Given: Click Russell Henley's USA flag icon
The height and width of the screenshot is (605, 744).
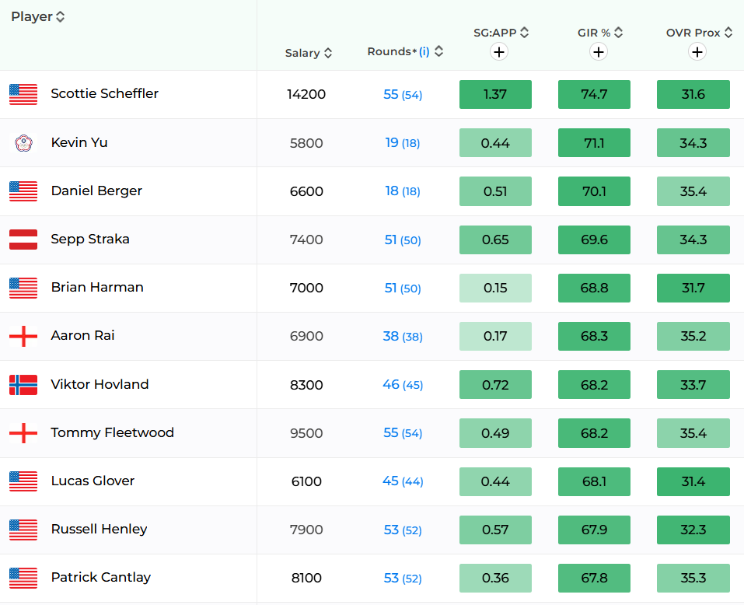Looking at the screenshot, I should [23, 530].
